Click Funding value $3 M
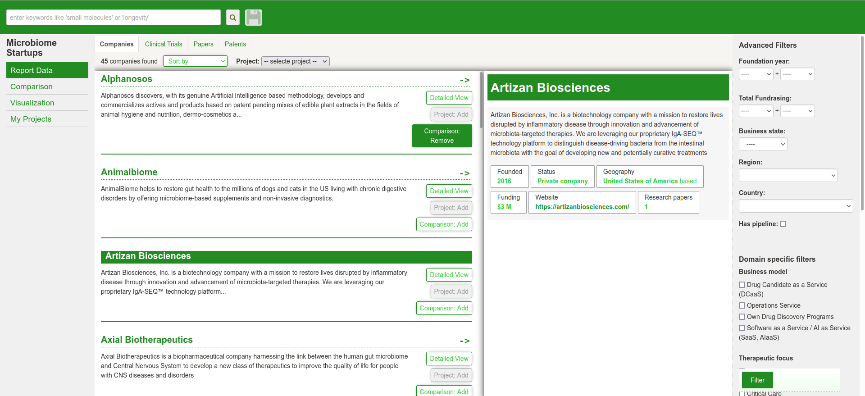 (504, 207)
